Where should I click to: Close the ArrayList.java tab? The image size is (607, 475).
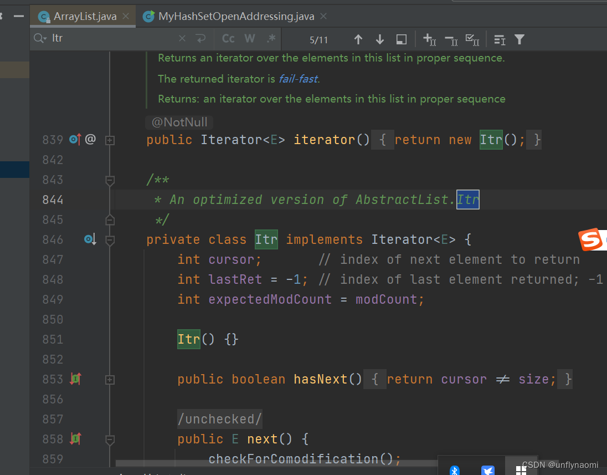126,16
